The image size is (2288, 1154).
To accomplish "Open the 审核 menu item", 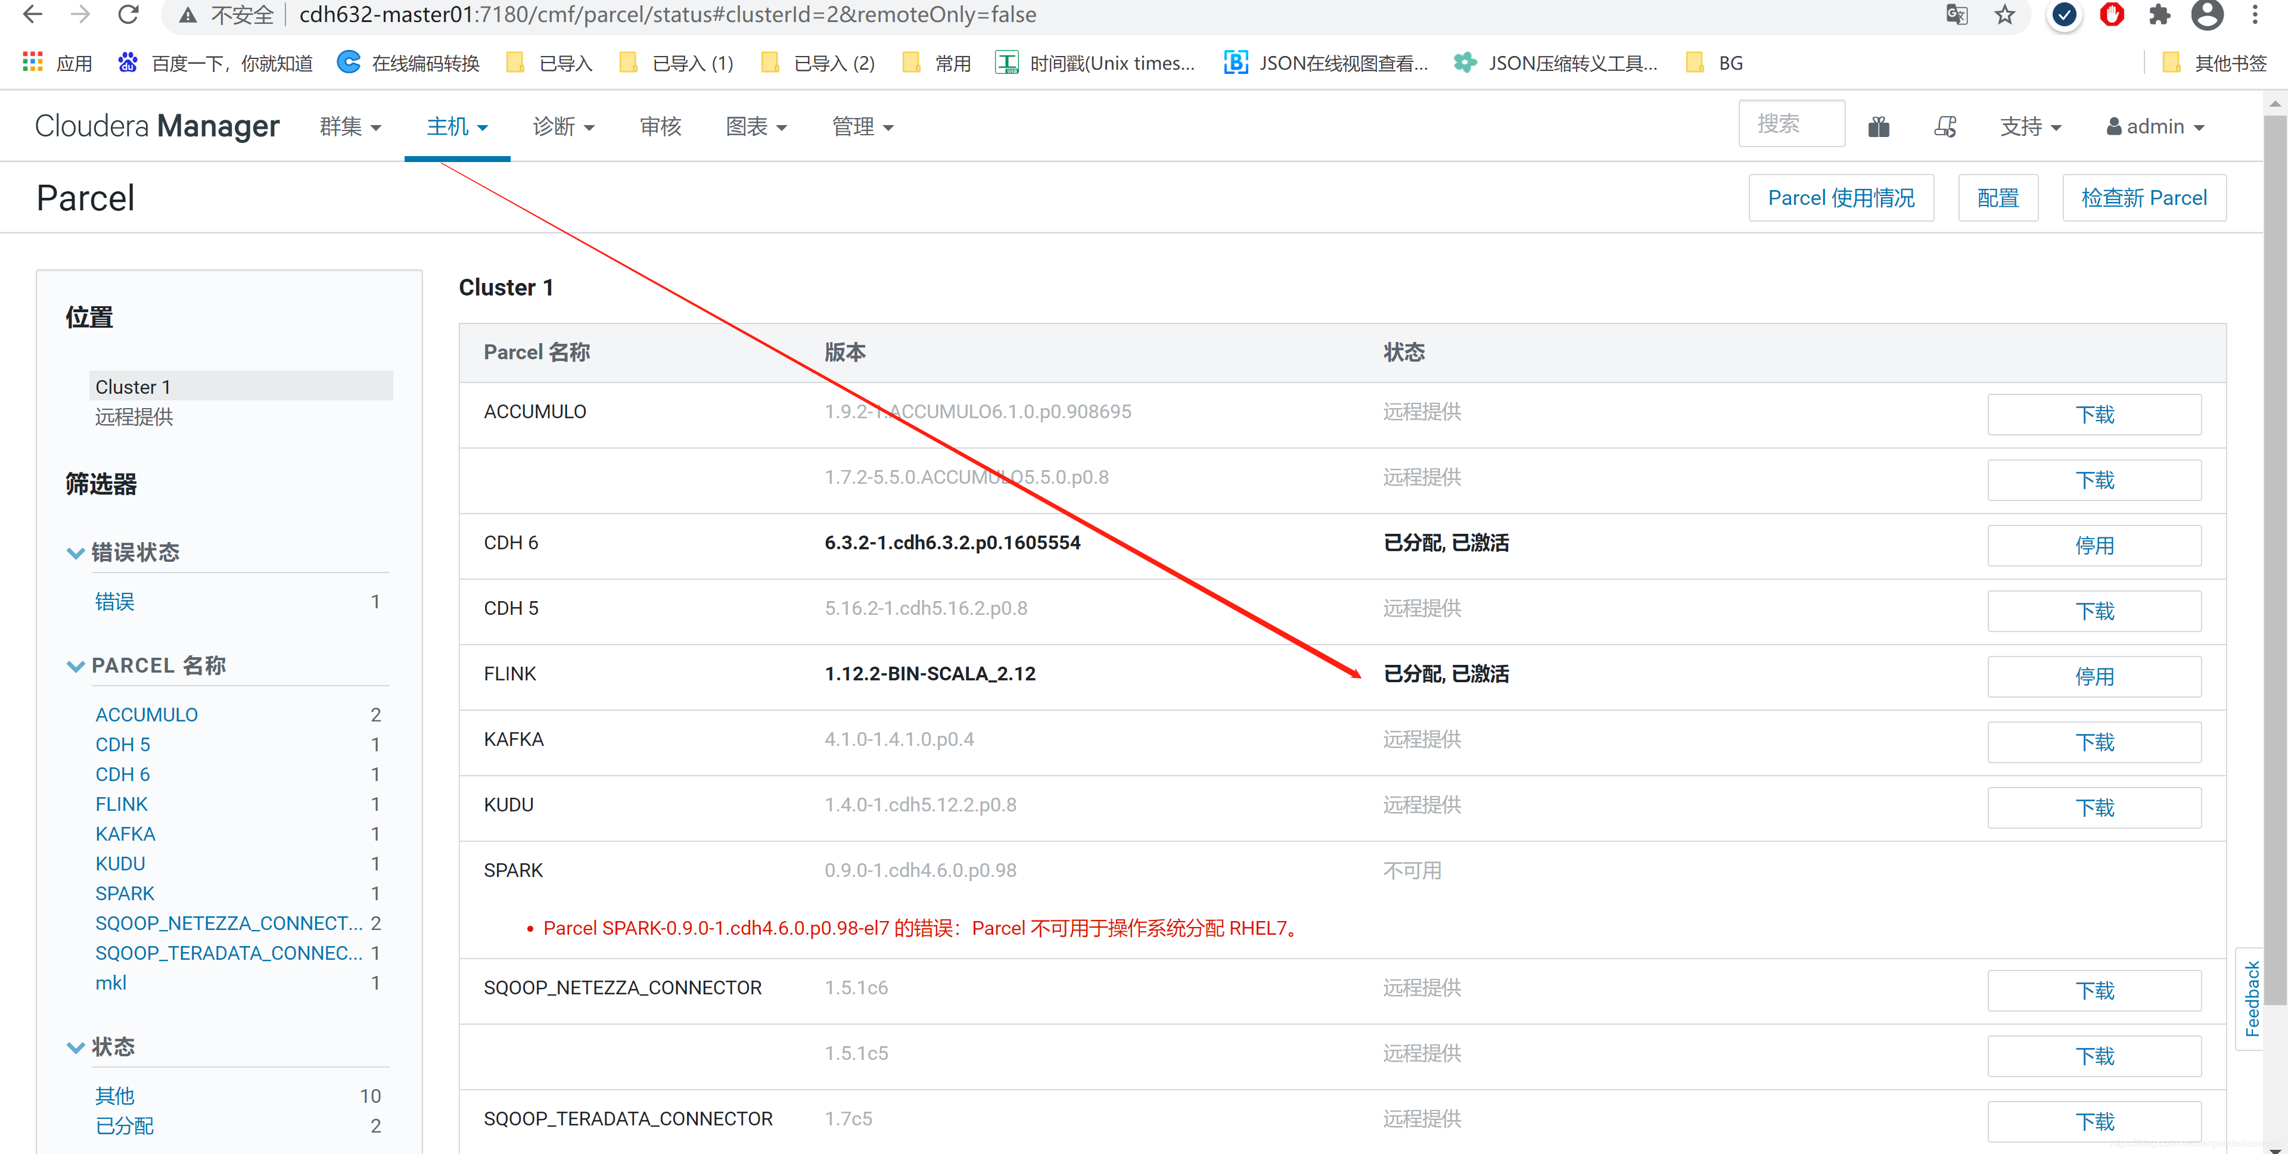I will coord(660,127).
